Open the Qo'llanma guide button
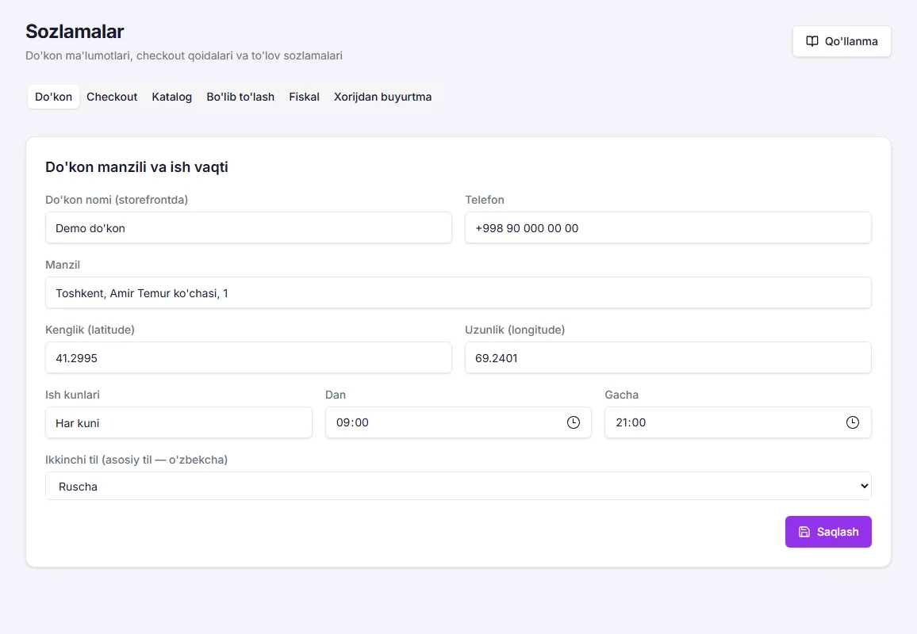This screenshot has width=917, height=634. [x=842, y=41]
